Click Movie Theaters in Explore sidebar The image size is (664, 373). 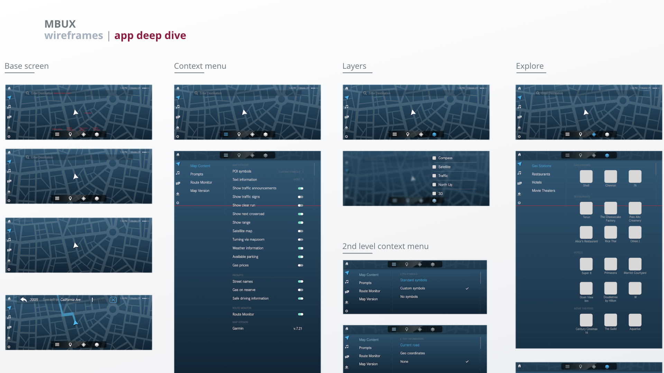pyautogui.click(x=543, y=191)
